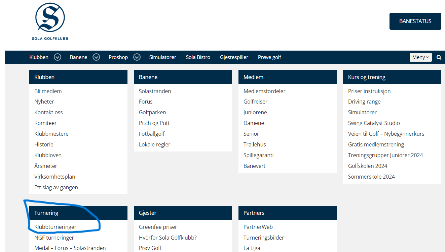This screenshot has height=252, width=445.
Task: Open the Medlemsfordeler link
Action: click(x=264, y=91)
